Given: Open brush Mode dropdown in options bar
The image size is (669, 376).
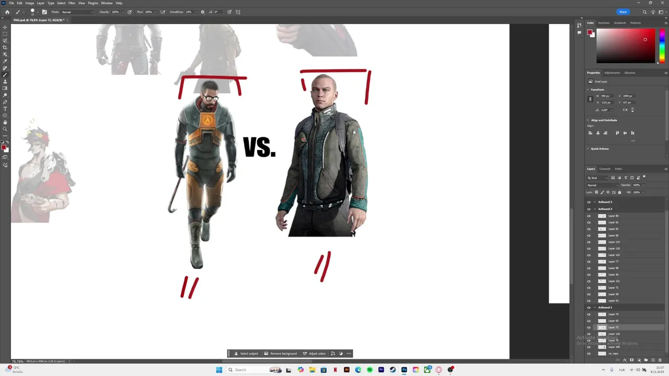Looking at the screenshot, I should pos(77,12).
